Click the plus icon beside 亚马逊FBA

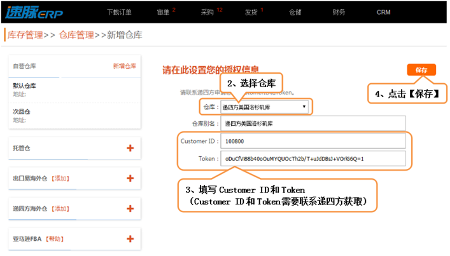[x=130, y=239]
